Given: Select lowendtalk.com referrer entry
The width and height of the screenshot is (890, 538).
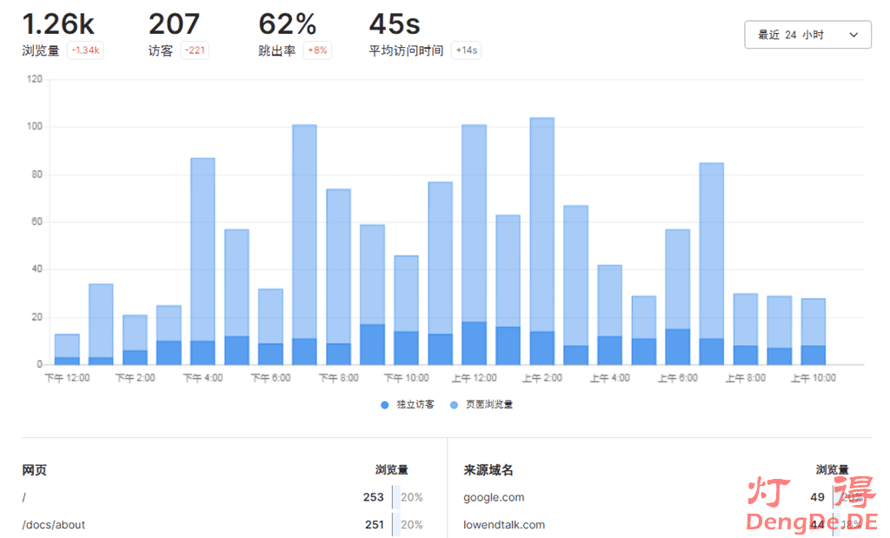Looking at the screenshot, I should tap(504, 524).
